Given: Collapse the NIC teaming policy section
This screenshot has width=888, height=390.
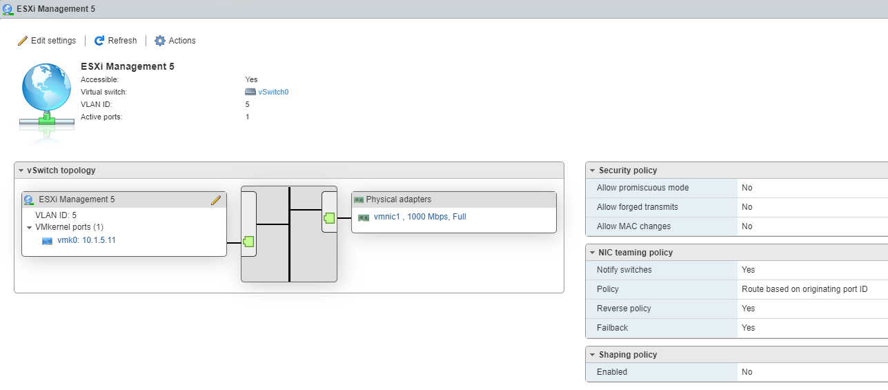Looking at the screenshot, I should [592, 253].
